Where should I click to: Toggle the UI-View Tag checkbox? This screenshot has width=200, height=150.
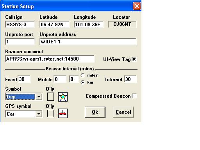pos(134,59)
